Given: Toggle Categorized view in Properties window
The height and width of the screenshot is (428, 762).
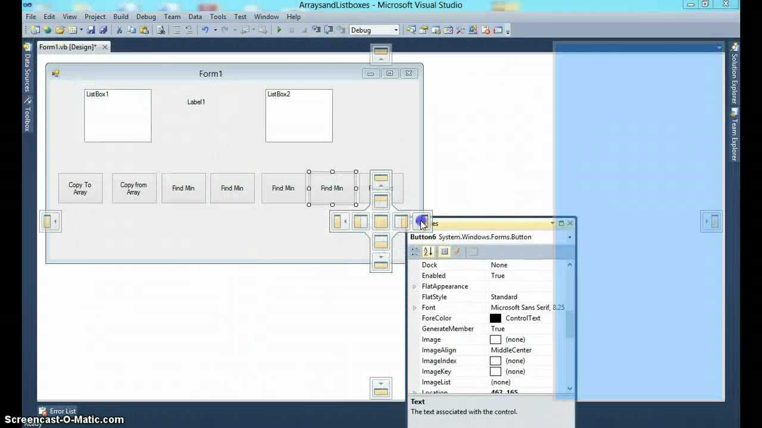Looking at the screenshot, I should click(x=415, y=251).
